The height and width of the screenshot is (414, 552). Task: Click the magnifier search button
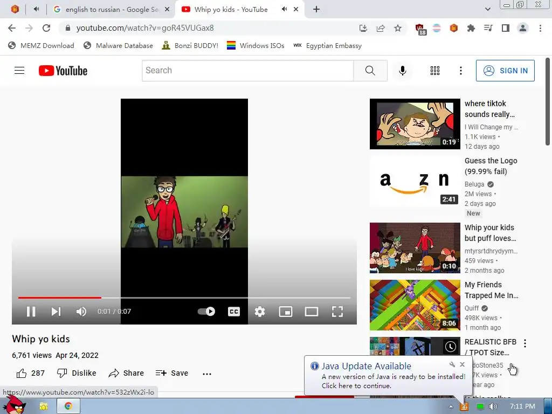tap(370, 71)
